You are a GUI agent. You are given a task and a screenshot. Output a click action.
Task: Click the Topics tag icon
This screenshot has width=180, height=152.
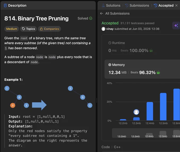[x=23, y=29]
